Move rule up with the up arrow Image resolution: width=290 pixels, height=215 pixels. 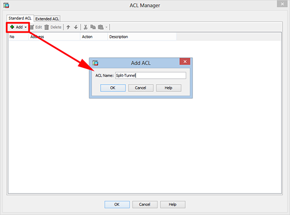pyautogui.click(x=68, y=27)
